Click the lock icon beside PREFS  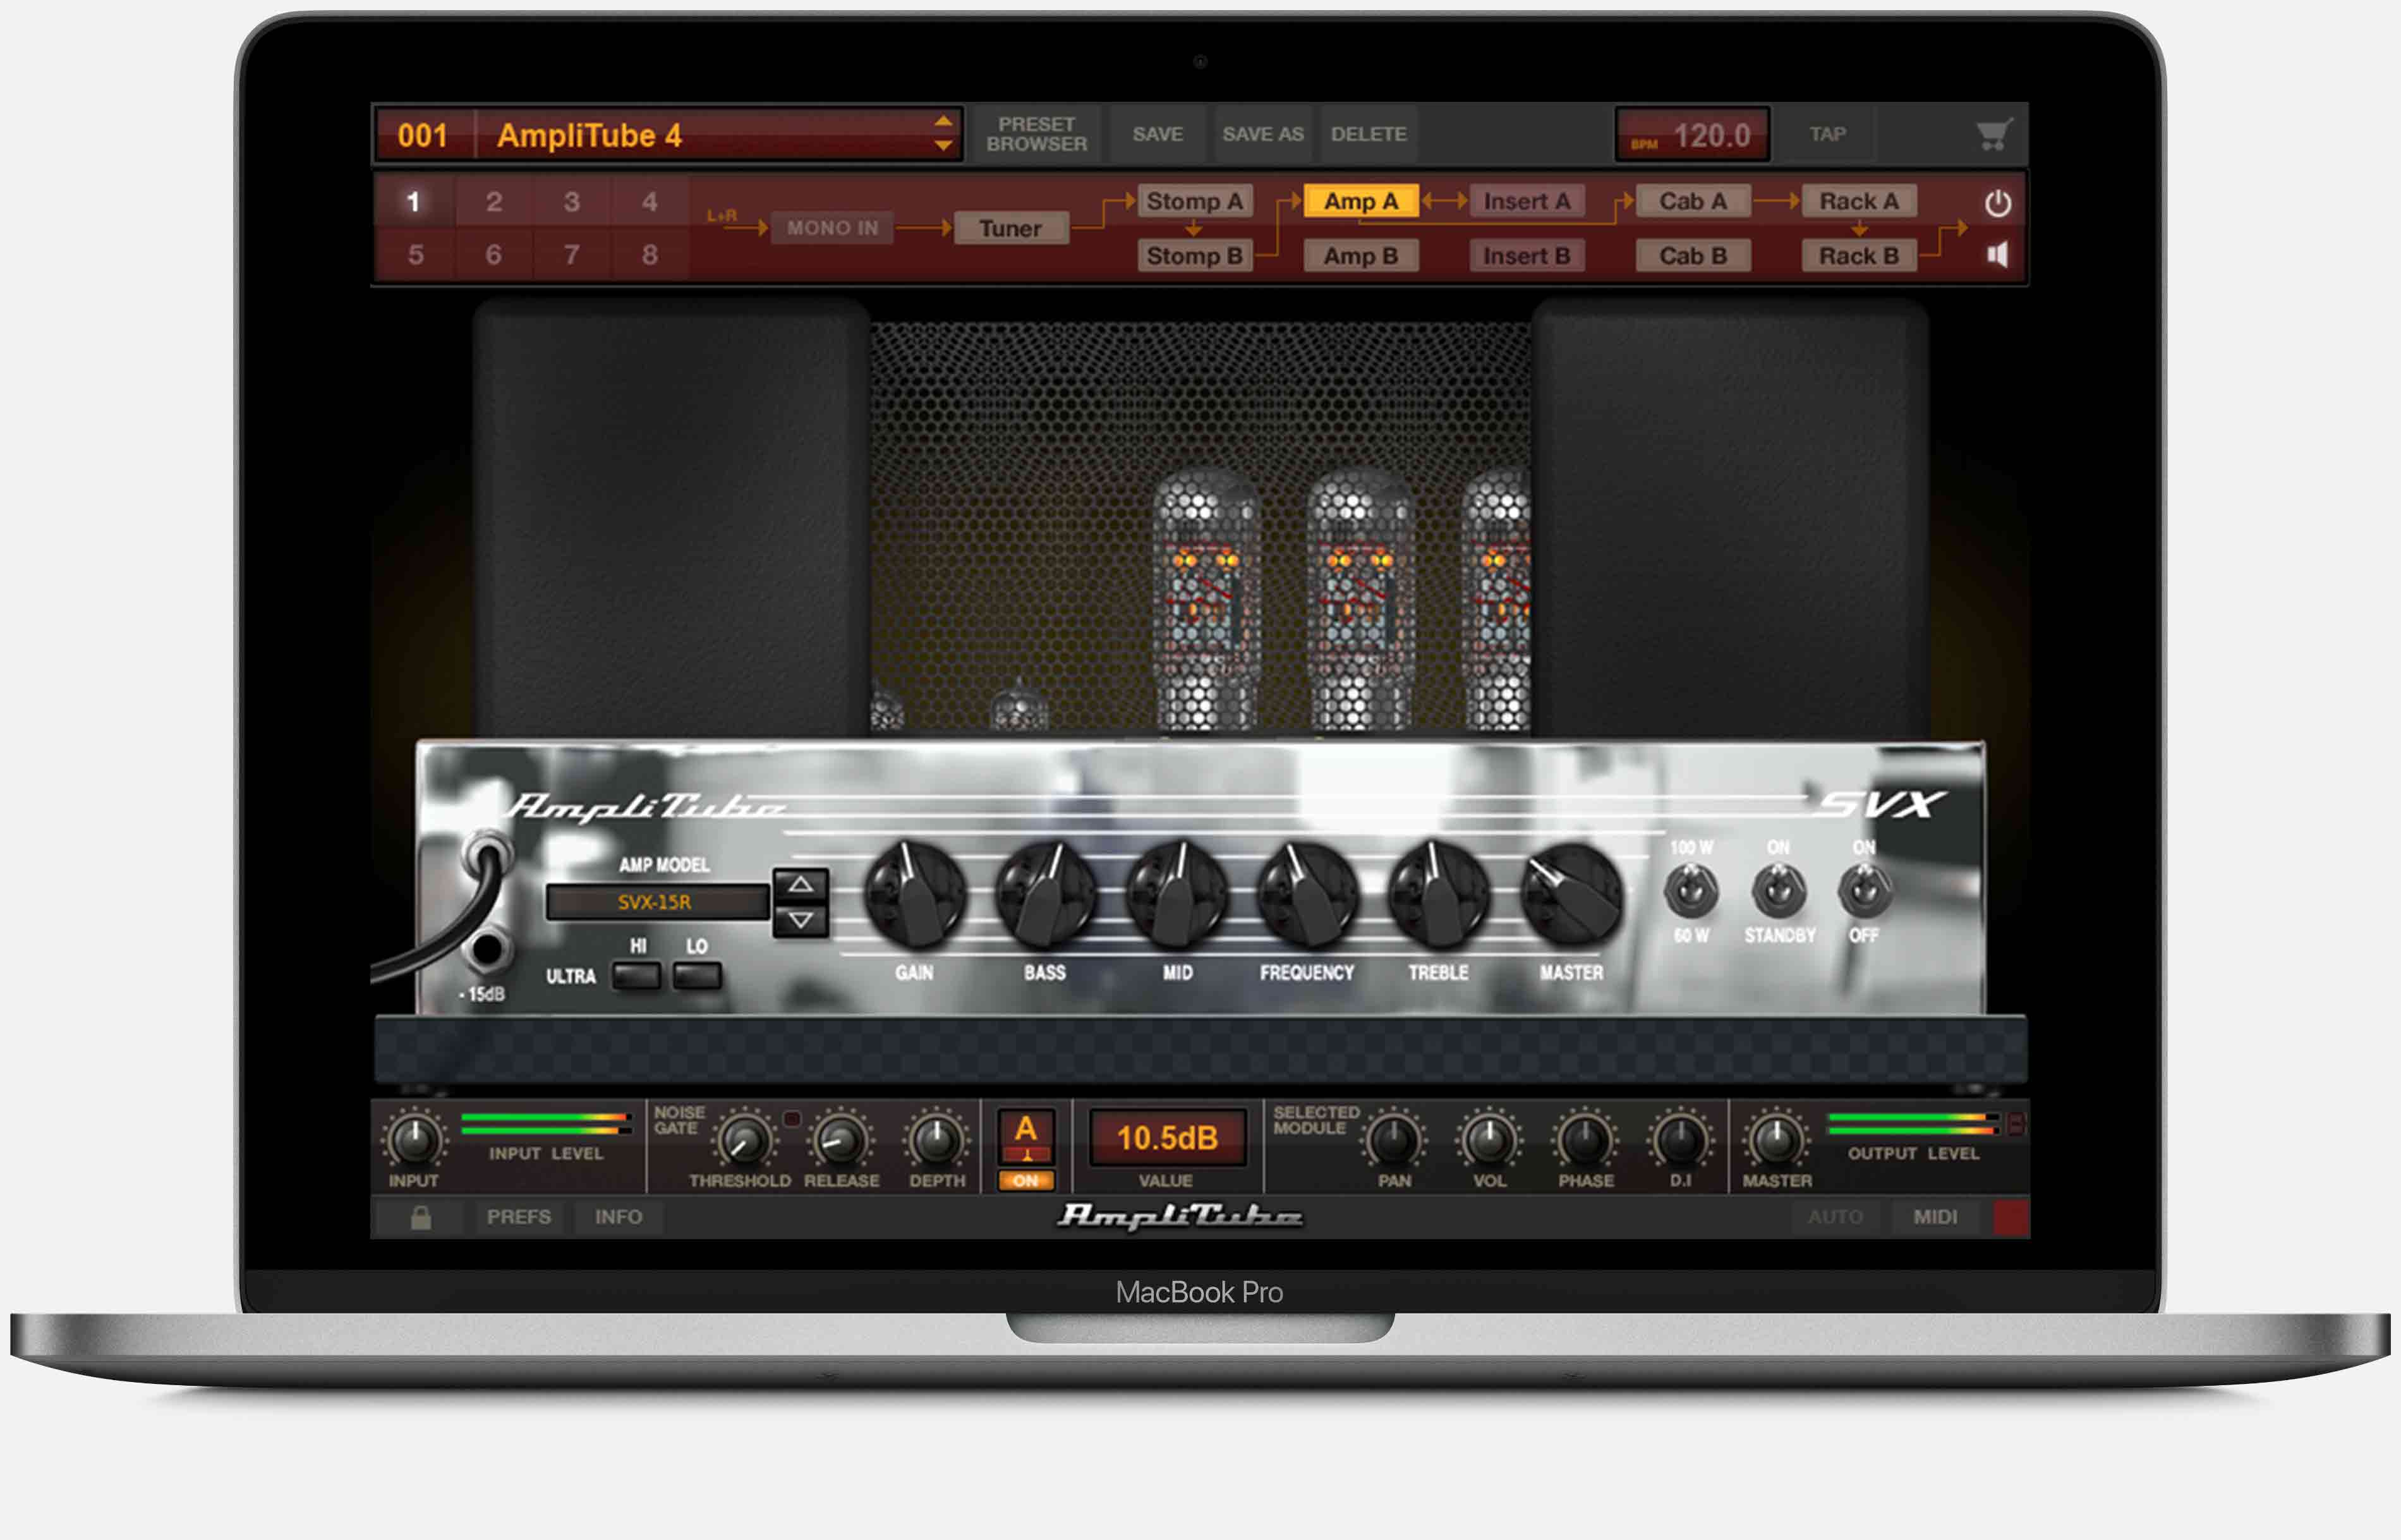coord(421,1217)
